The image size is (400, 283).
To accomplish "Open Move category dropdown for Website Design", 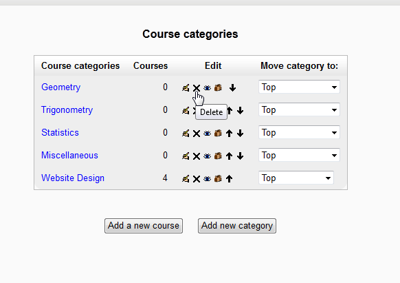I will point(296,178).
